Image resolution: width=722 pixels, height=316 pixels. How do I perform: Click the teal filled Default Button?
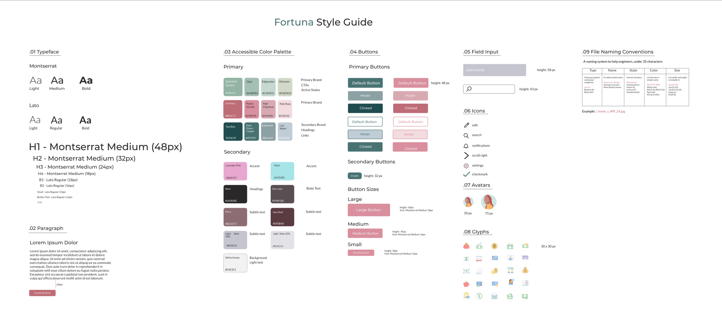(365, 83)
